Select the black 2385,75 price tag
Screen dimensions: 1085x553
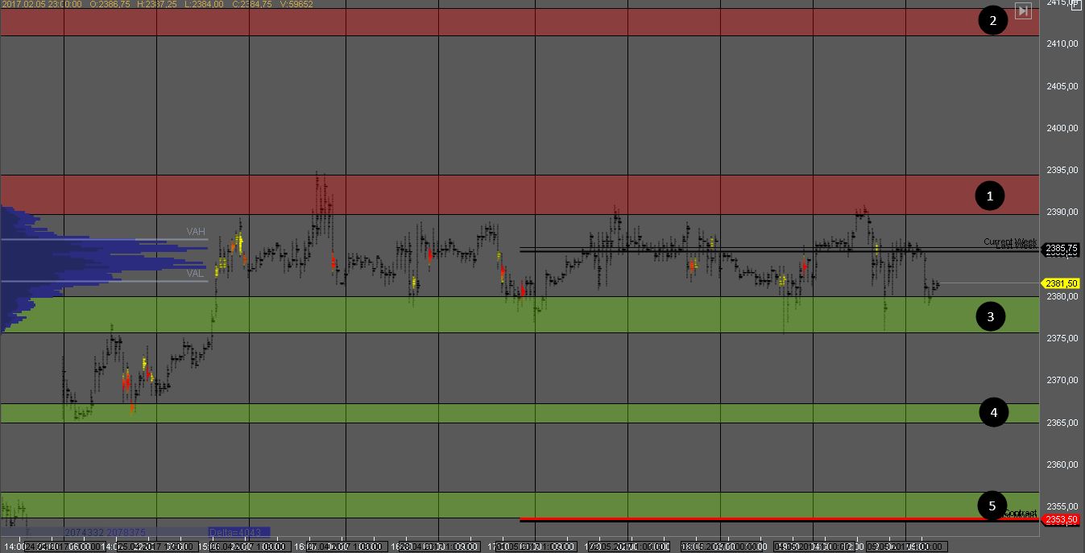[x=1061, y=250]
